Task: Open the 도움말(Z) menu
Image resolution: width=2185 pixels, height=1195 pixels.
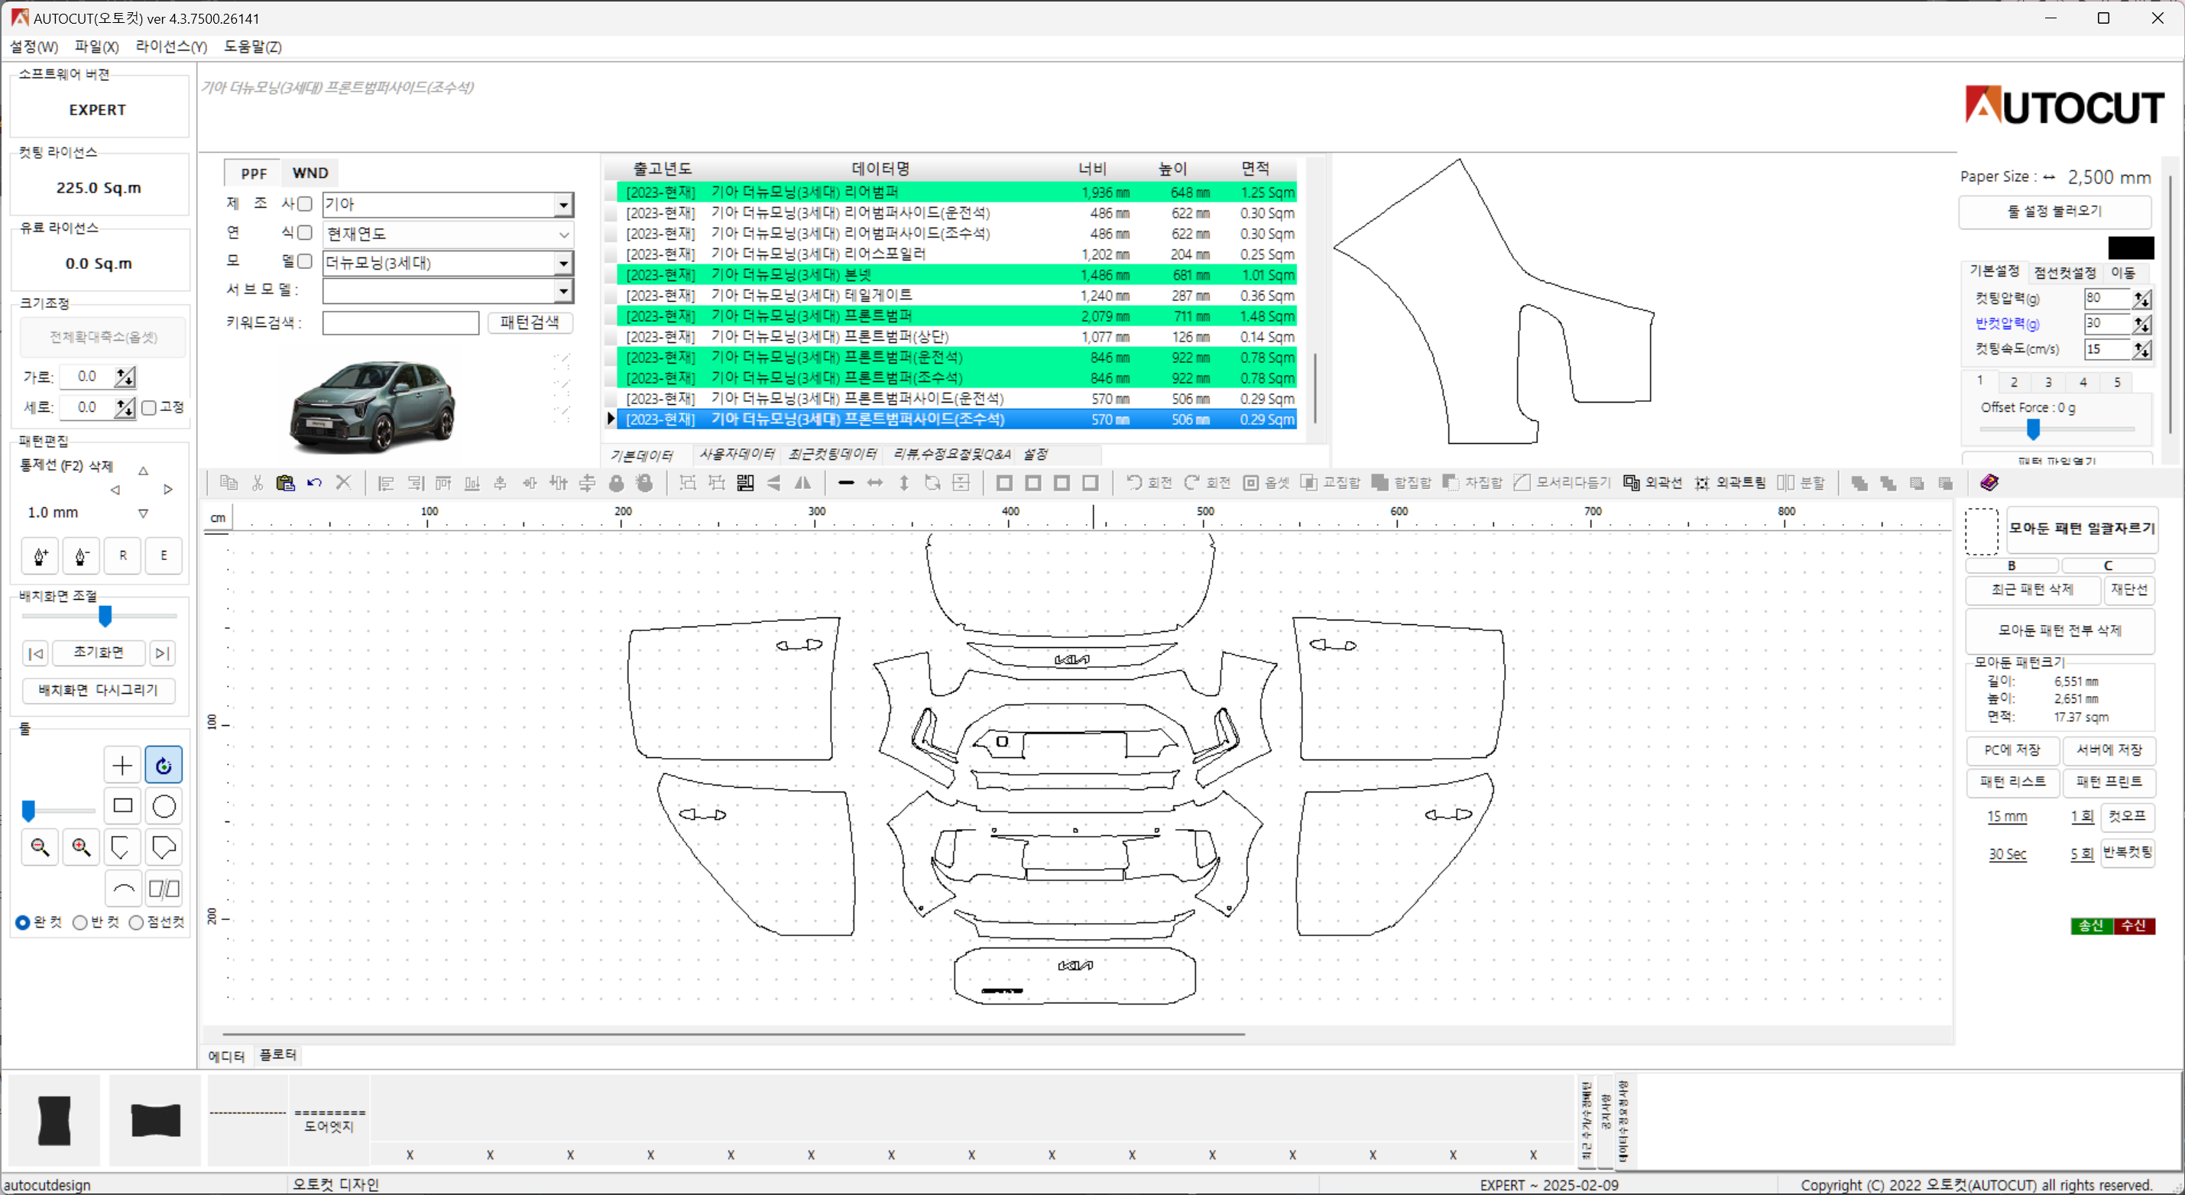Action: coord(252,47)
